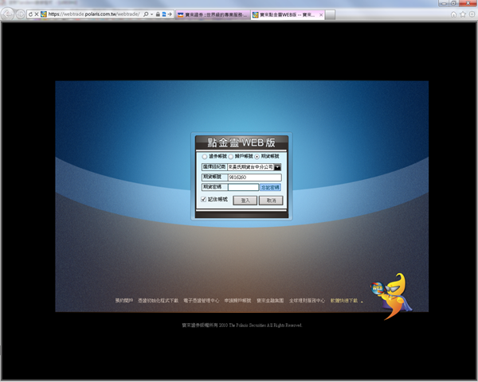This screenshot has width=478, height=382.
Task: Click the 登入 login button
Action: click(245, 201)
